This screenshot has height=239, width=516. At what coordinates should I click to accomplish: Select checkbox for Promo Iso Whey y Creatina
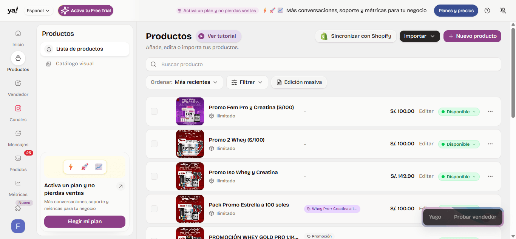(154, 176)
